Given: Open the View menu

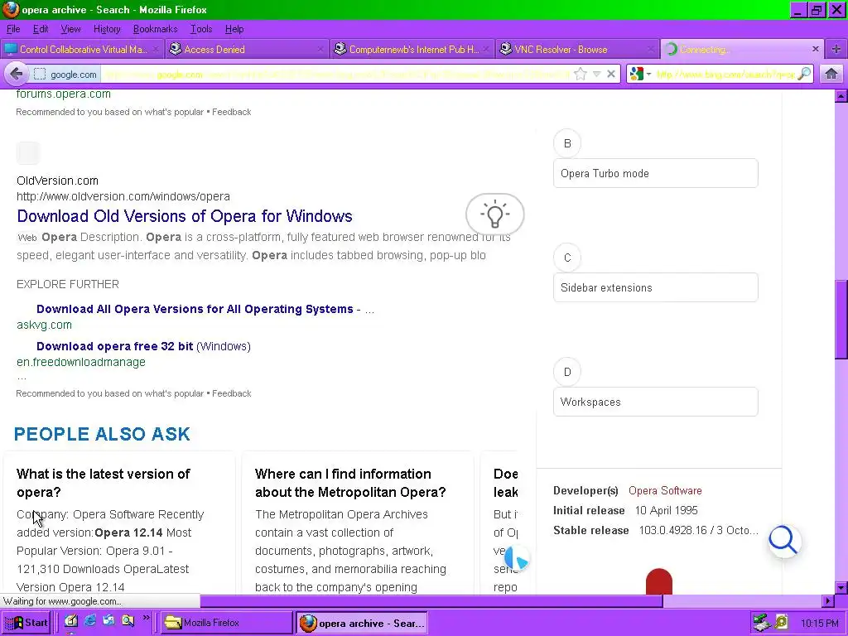Looking at the screenshot, I should click(70, 29).
